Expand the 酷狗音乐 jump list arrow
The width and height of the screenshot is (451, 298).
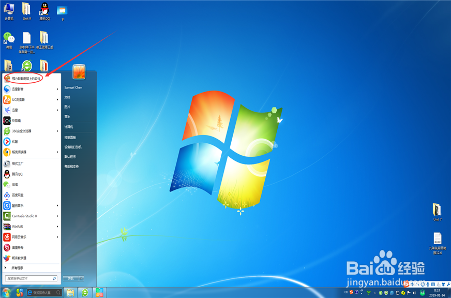coord(57,205)
